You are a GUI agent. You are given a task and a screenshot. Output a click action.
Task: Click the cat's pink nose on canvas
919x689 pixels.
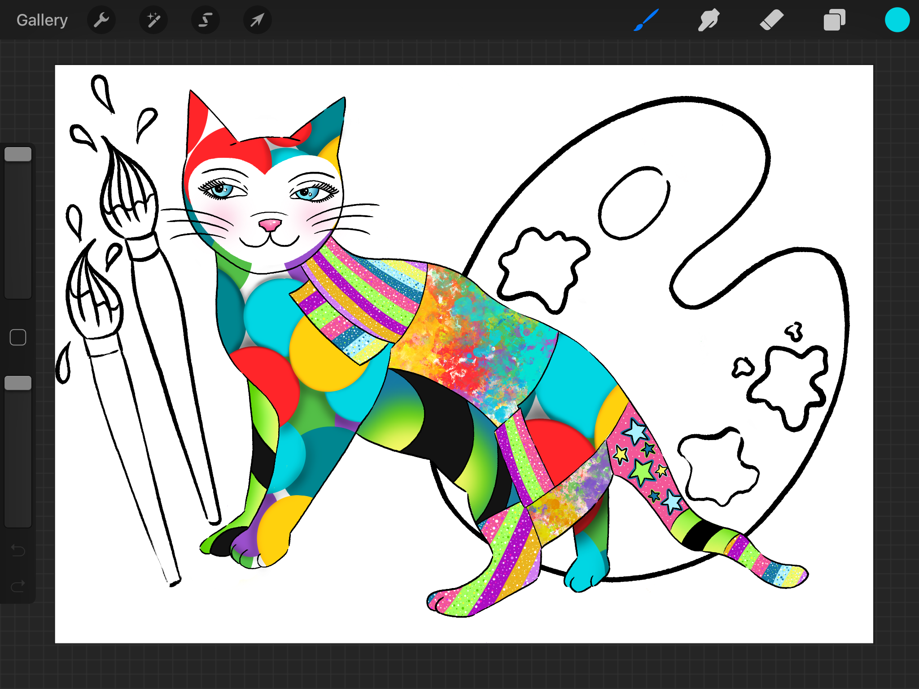[270, 224]
